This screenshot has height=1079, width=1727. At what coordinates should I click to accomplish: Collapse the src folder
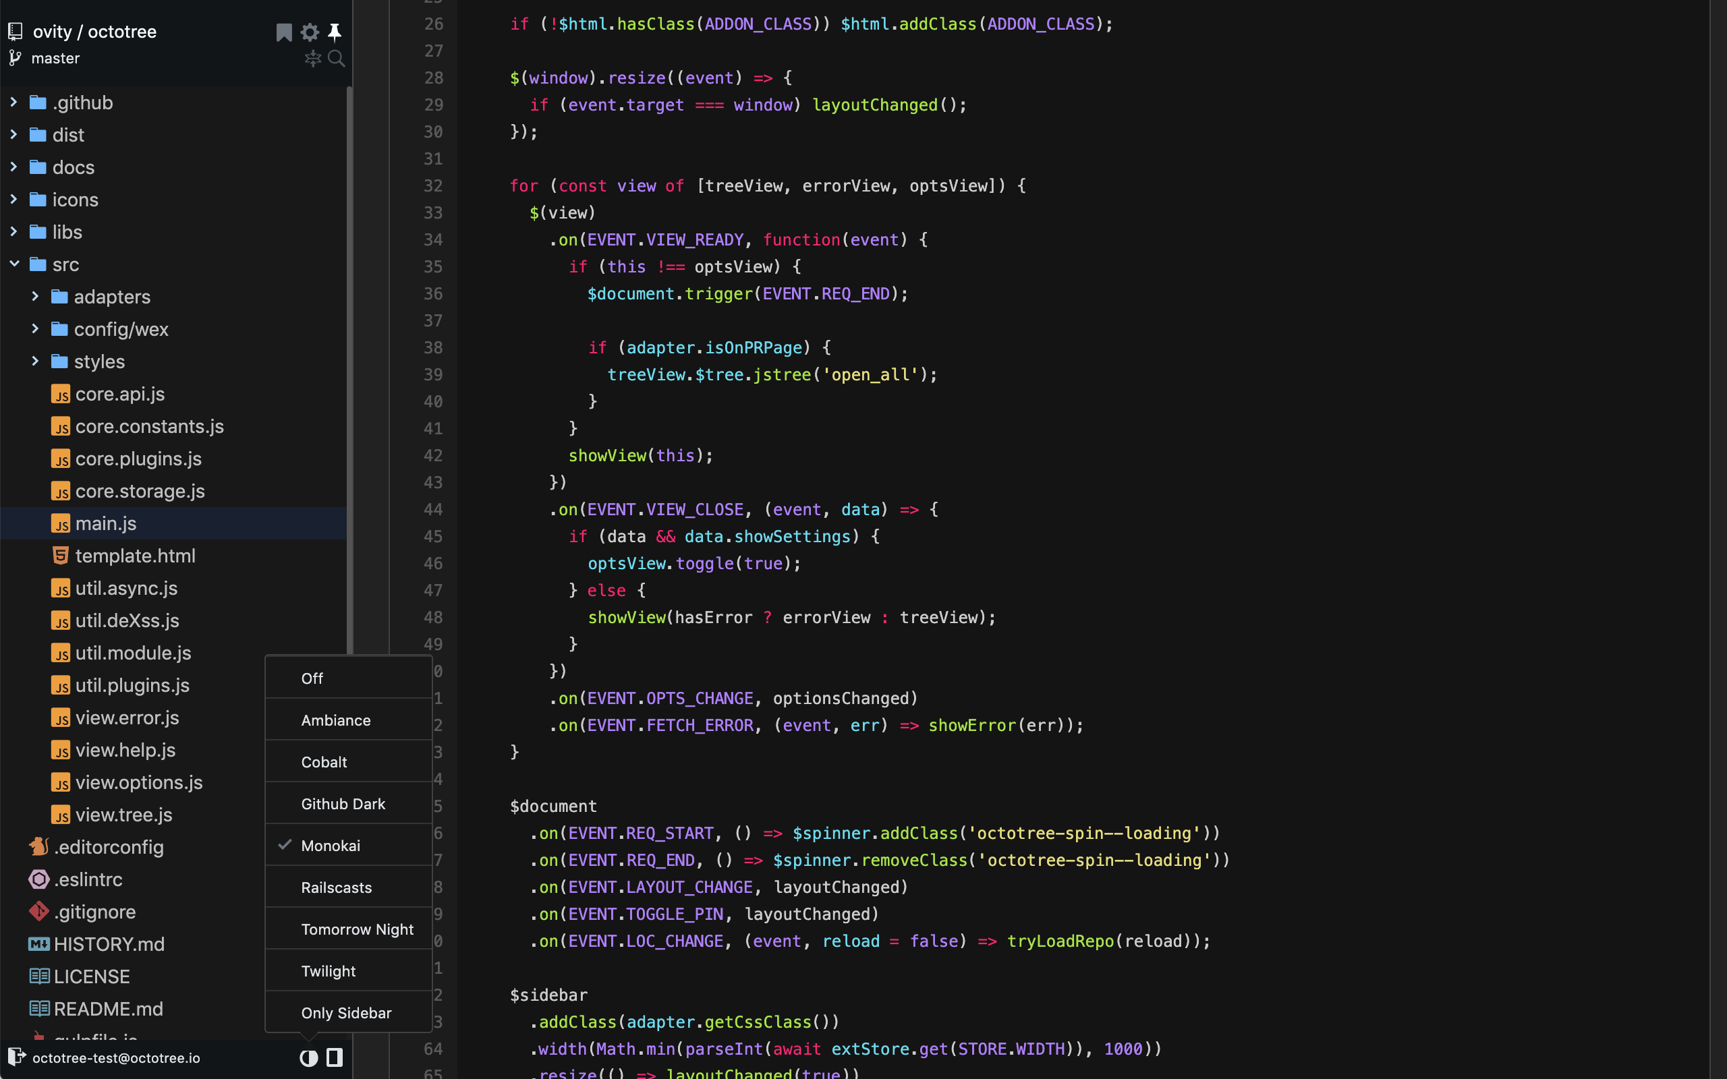coord(13,264)
